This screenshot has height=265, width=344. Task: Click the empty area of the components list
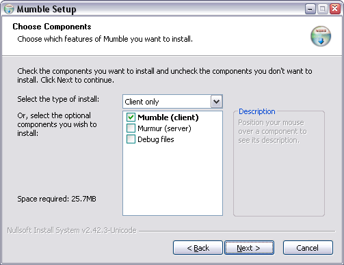(172, 180)
